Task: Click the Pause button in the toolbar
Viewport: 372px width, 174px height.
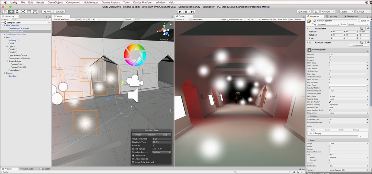Action: pyautogui.click(x=186, y=12)
